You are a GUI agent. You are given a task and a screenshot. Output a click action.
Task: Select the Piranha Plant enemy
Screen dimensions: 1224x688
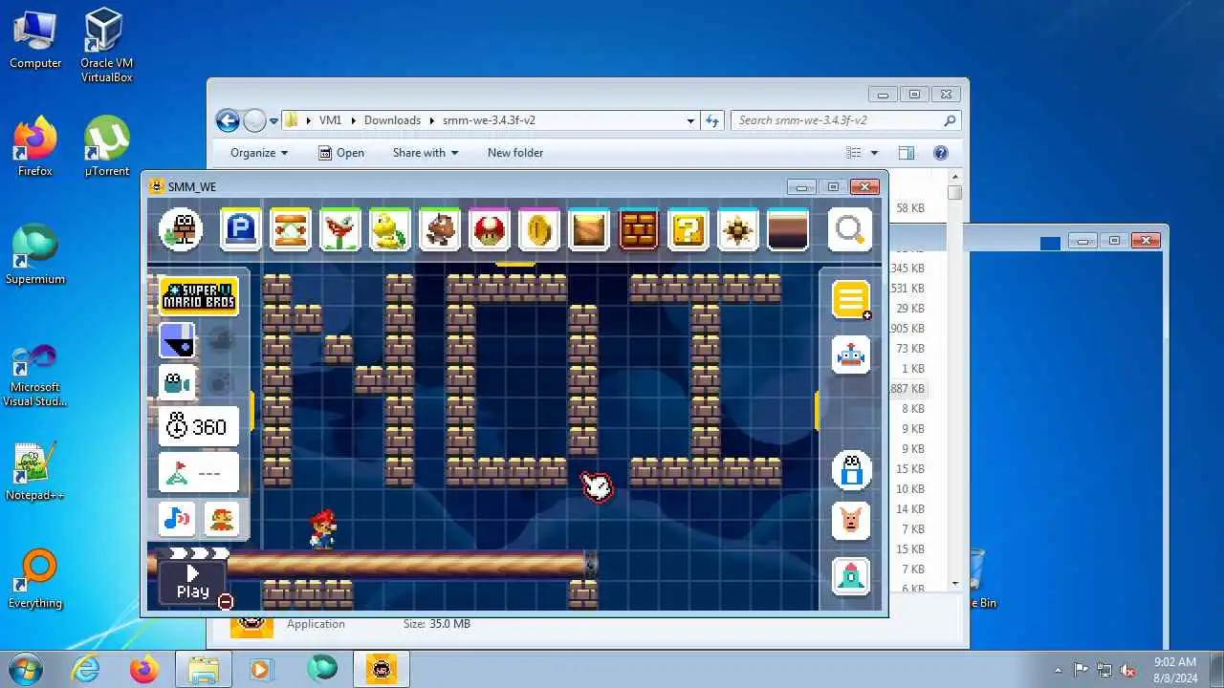340,229
